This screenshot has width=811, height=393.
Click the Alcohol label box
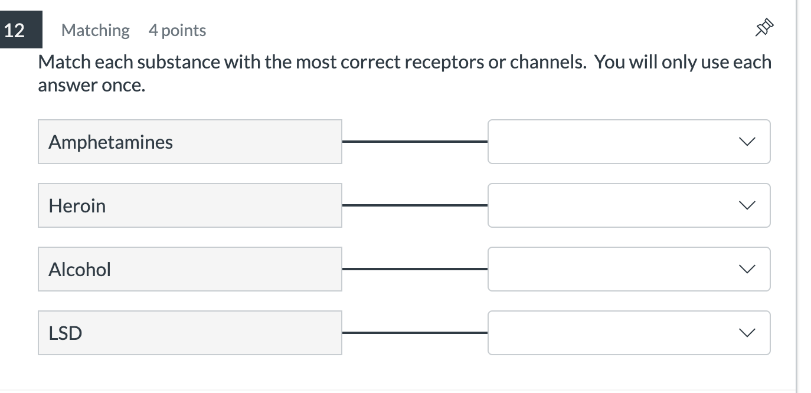point(189,269)
